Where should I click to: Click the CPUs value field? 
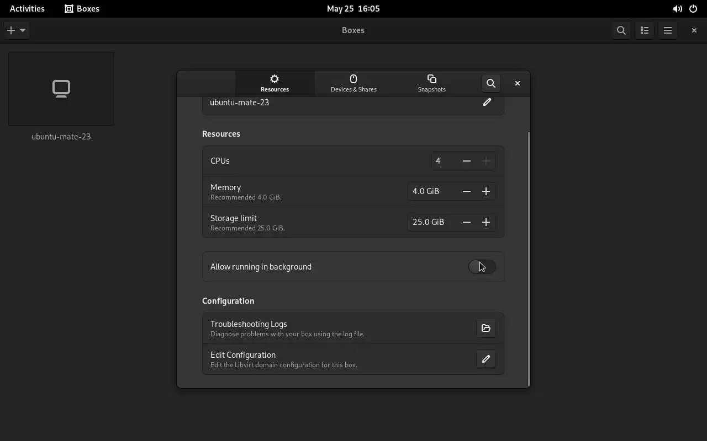click(444, 161)
